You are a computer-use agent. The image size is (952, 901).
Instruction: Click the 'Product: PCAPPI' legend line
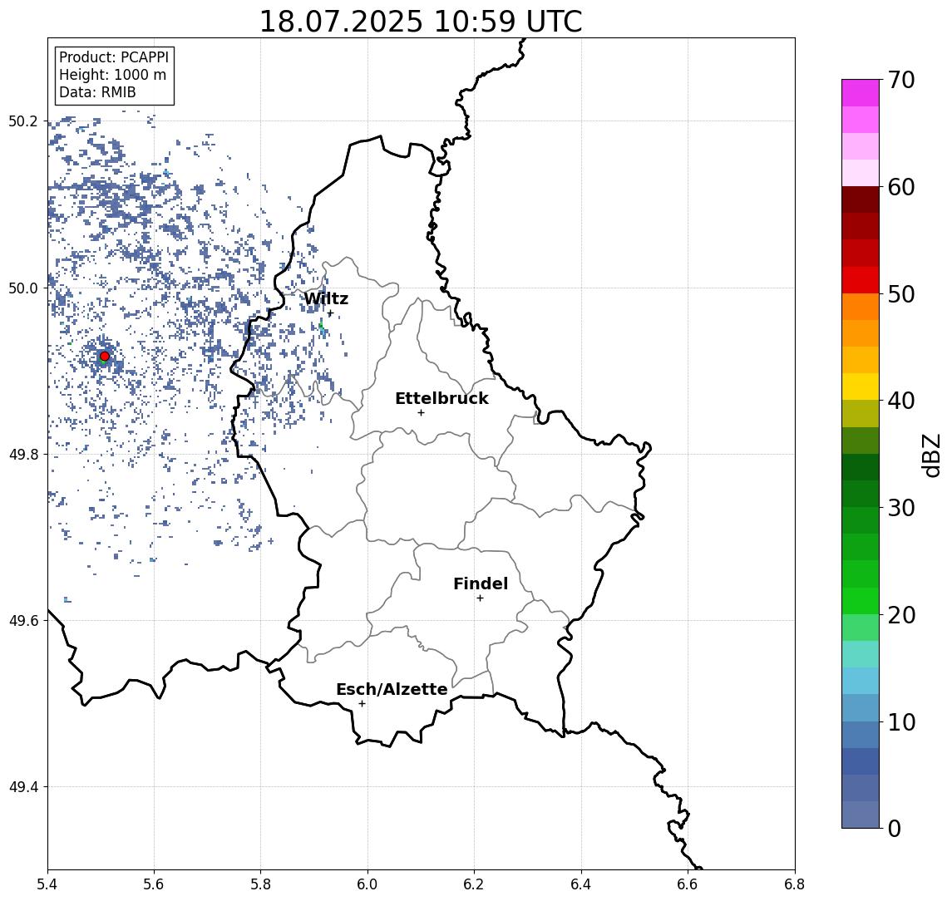[x=114, y=57]
